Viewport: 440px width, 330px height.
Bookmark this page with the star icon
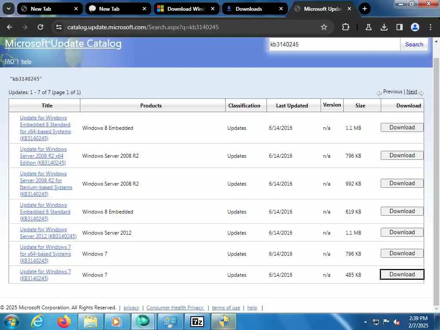coord(324,27)
